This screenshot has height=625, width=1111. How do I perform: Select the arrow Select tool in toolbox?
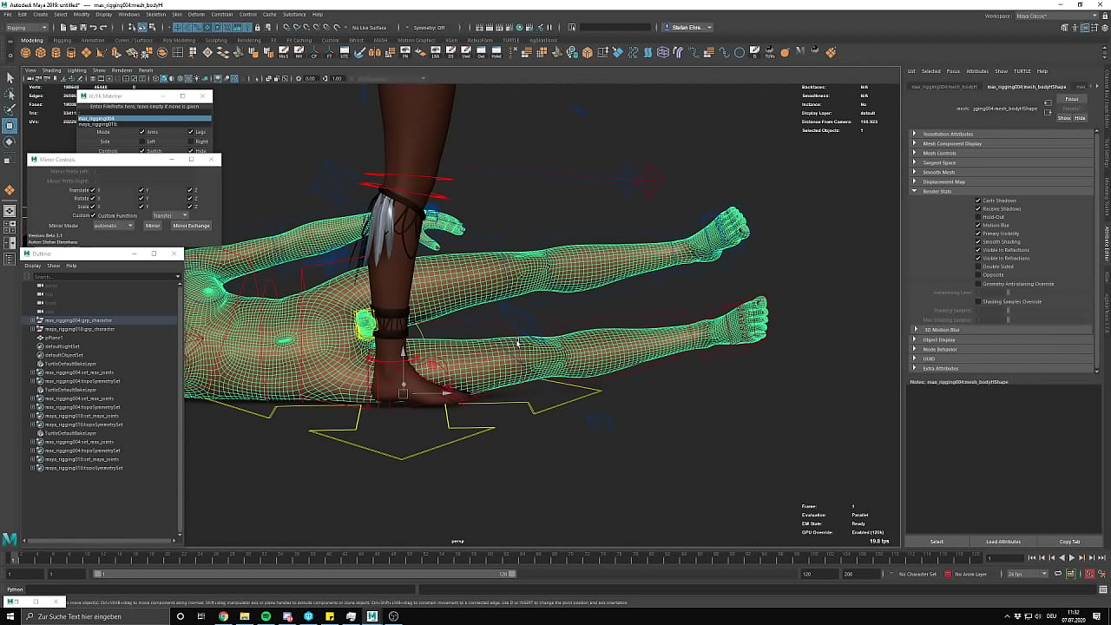[x=10, y=78]
